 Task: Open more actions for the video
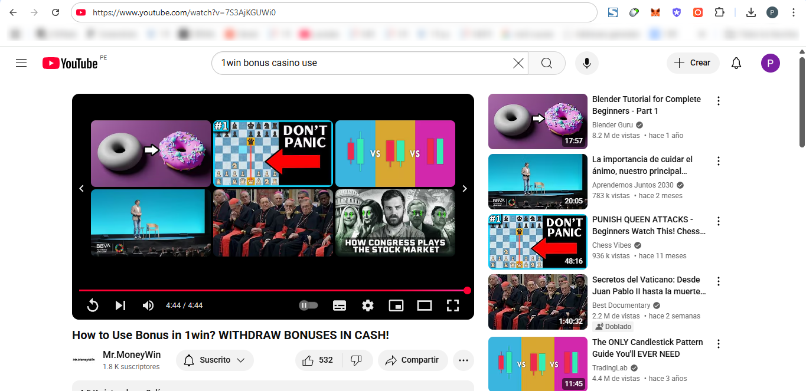point(464,360)
